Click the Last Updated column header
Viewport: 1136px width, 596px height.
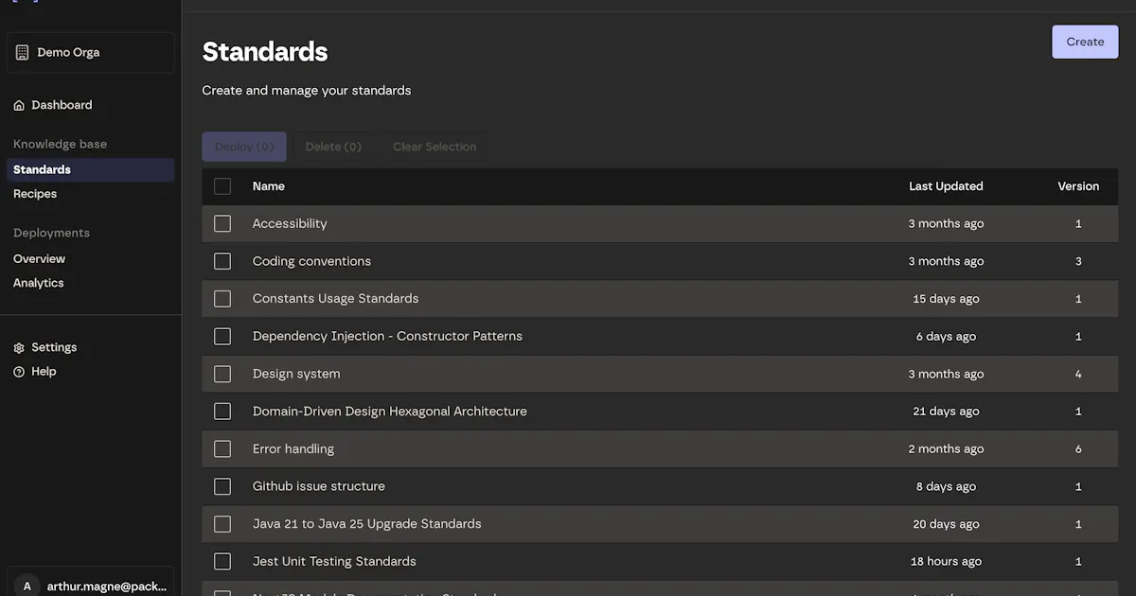(946, 186)
